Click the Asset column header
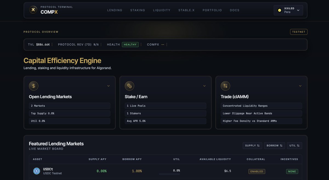This screenshot has width=329, height=180. 38,159
